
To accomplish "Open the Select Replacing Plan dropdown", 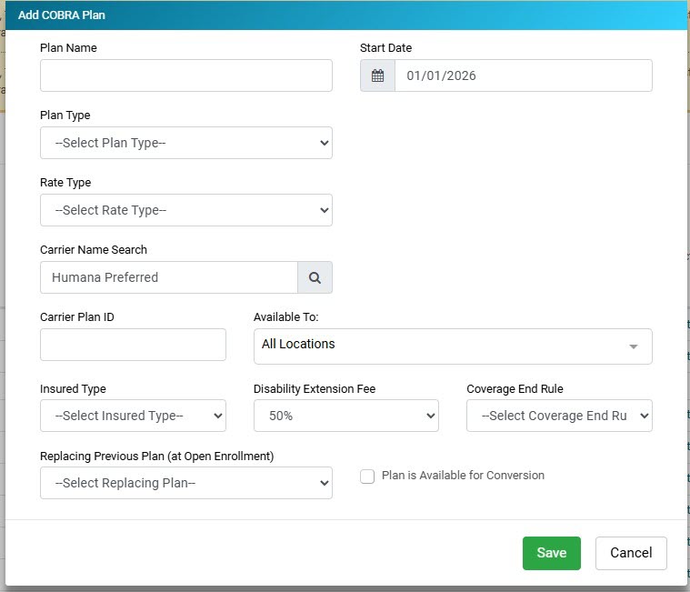I will (186, 483).
